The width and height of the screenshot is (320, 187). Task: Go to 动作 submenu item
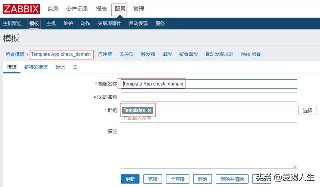click(85, 23)
